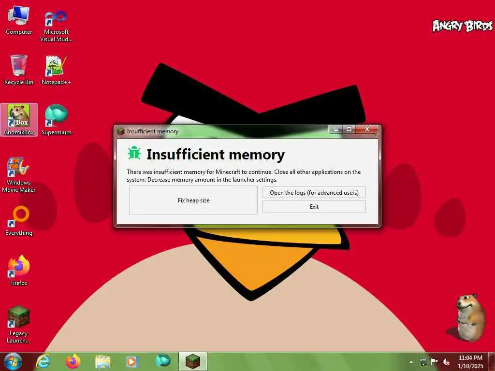
Task: Switch to the Minecraft launcher taskbar button
Action: 192,361
